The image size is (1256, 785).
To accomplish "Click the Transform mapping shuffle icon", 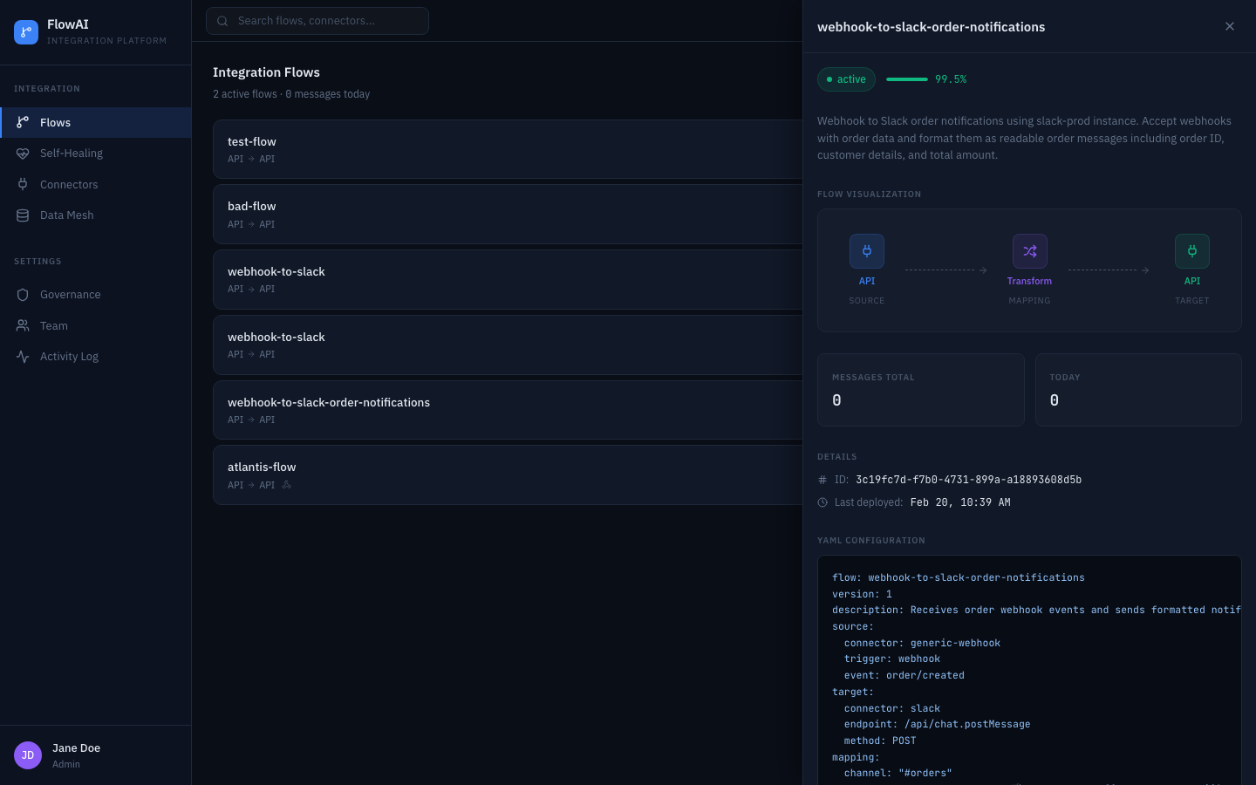I will pyautogui.click(x=1029, y=251).
